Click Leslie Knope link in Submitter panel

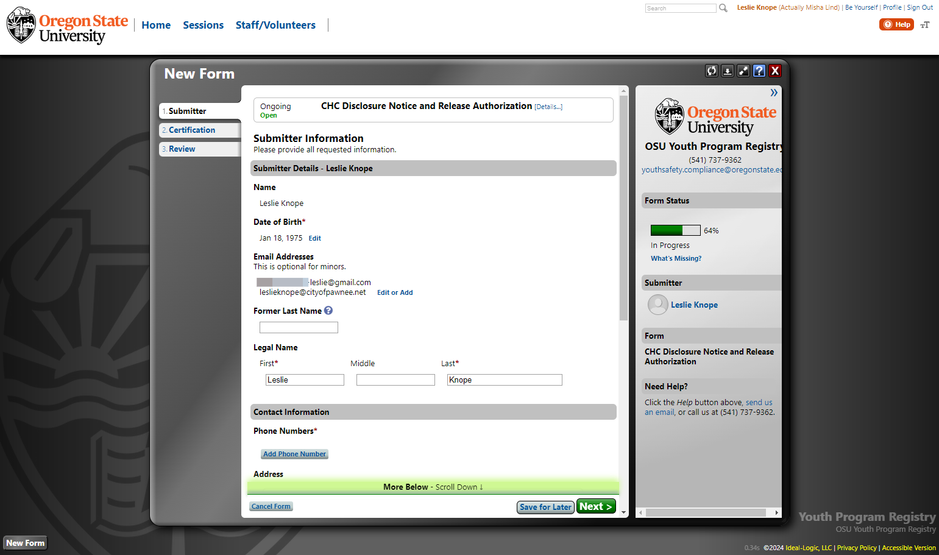click(x=694, y=305)
